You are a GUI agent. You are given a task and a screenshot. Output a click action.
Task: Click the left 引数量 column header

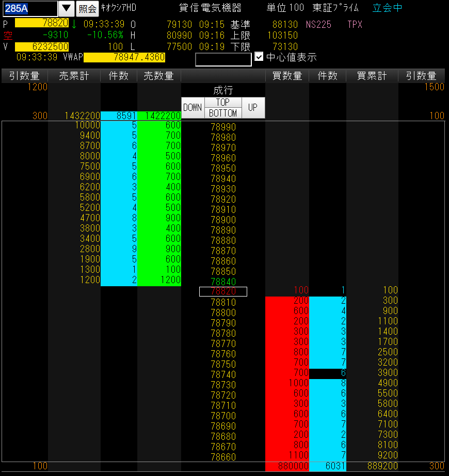[24, 76]
